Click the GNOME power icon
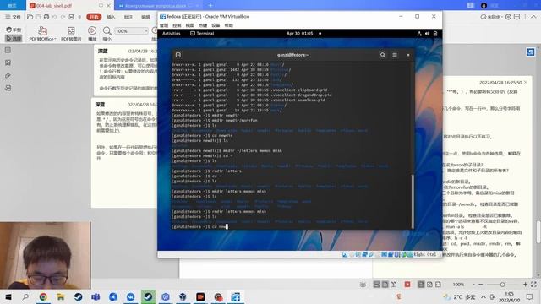The height and width of the screenshot is (304, 541). pyautogui.click(x=435, y=34)
